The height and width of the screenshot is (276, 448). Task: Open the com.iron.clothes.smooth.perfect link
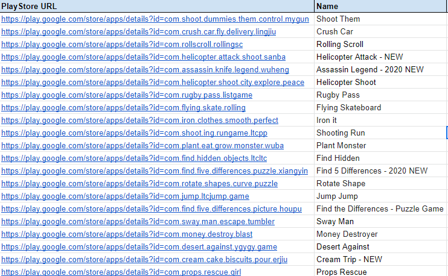(x=139, y=121)
